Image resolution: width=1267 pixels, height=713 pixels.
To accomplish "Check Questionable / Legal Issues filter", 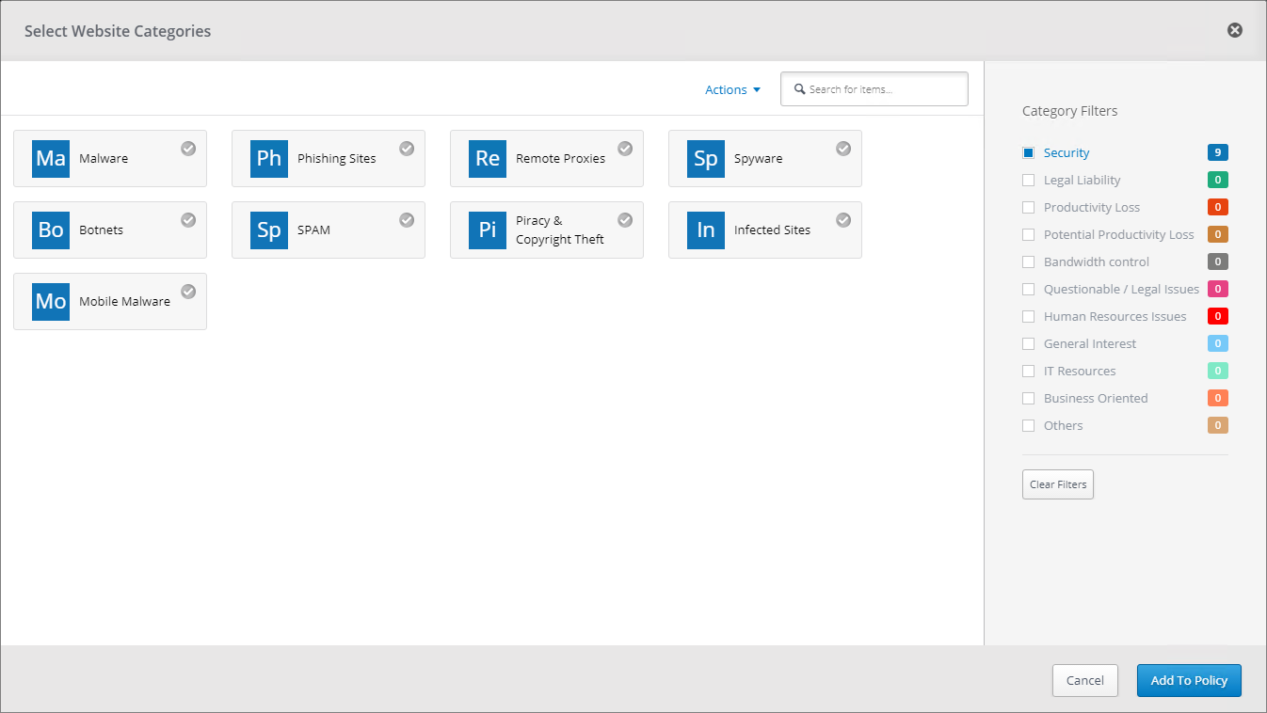I will coord(1029,289).
